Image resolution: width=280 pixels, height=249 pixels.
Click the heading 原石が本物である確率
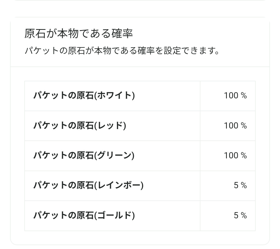(x=79, y=34)
